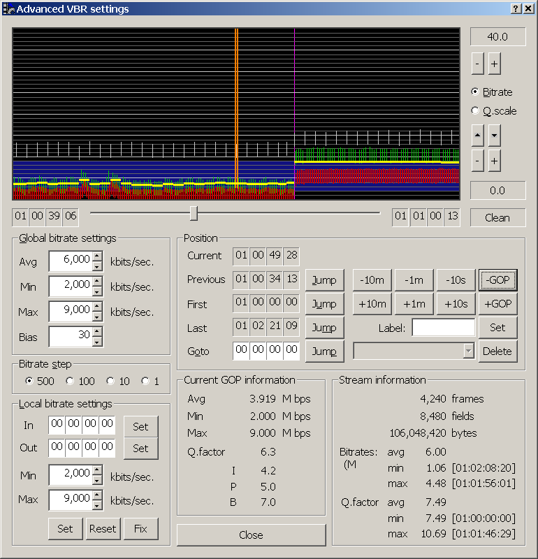Move to previous GOP with -GOP
Image resolution: width=538 pixels, height=559 pixels.
[498, 280]
